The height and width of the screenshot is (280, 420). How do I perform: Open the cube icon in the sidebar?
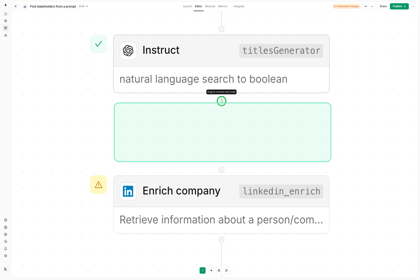click(6, 21)
